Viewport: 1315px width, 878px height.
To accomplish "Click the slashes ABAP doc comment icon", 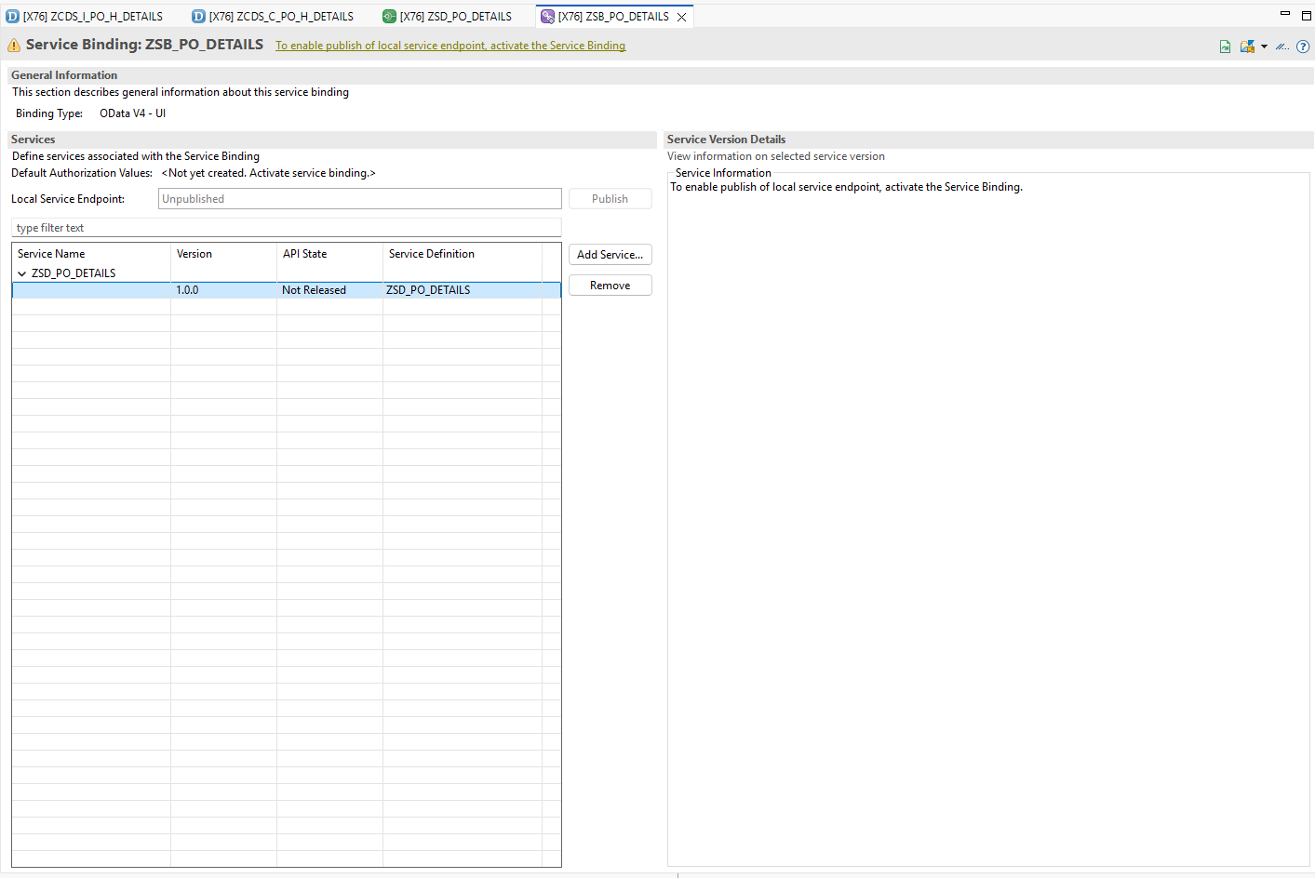I will (x=1282, y=47).
